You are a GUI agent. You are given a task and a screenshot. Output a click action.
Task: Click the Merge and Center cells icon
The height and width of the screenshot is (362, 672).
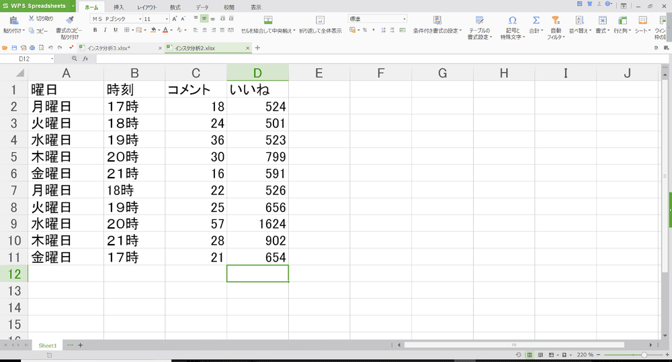coord(268,20)
